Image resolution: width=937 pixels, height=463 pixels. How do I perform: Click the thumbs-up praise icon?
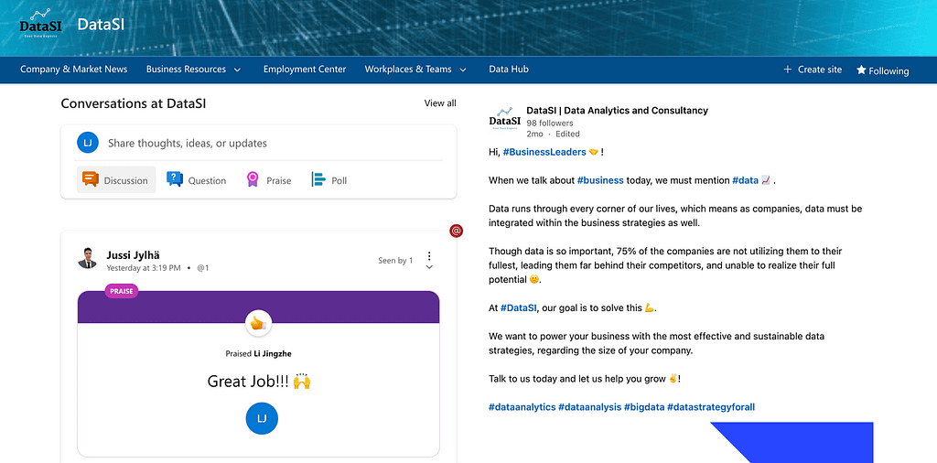coord(258,324)
